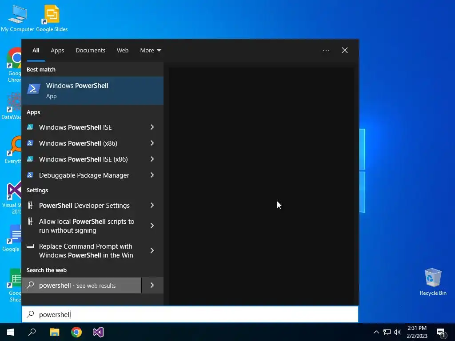Click the taskbar search icon
The width and height of the screenshot is (455, 341).
click(x=32, y=332)
